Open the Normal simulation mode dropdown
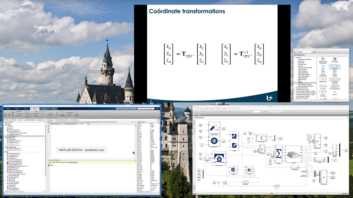Screen dimensions: 353x198 (x=274, y=111)
